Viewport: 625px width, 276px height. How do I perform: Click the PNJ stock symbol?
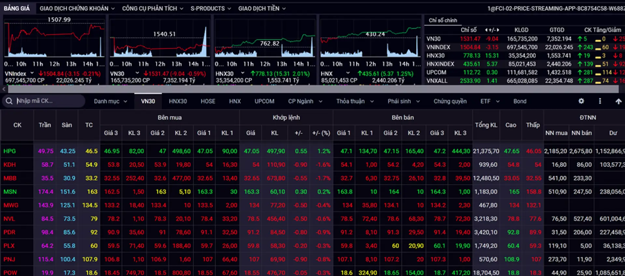point(9,259)
